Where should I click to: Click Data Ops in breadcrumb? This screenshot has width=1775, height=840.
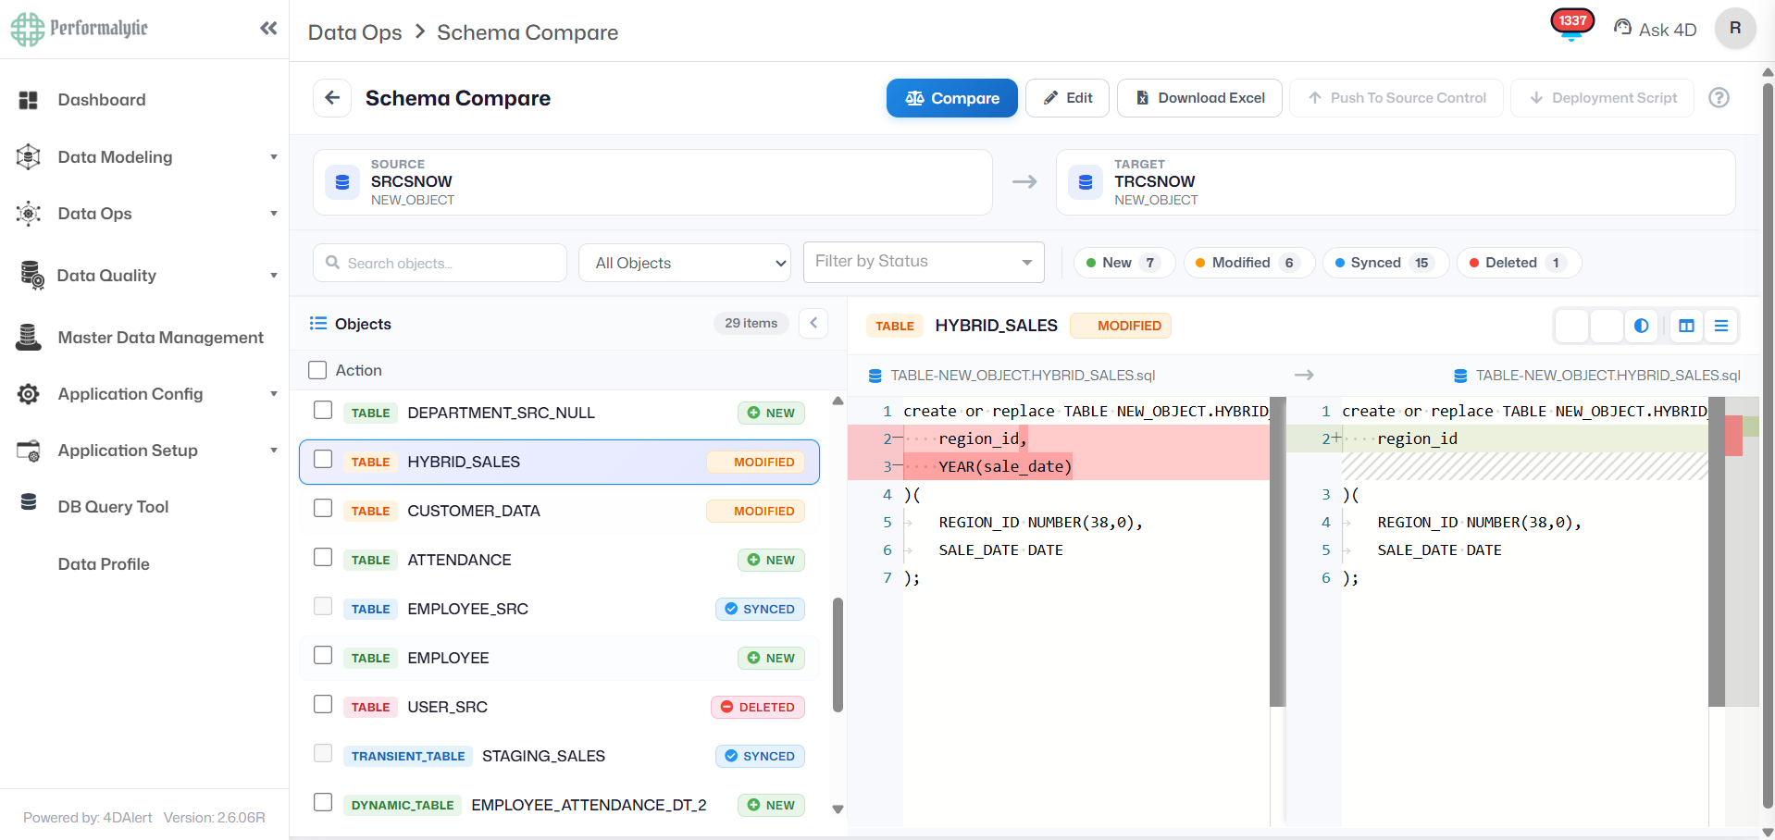pyautogui.click(x=354, y=32)
